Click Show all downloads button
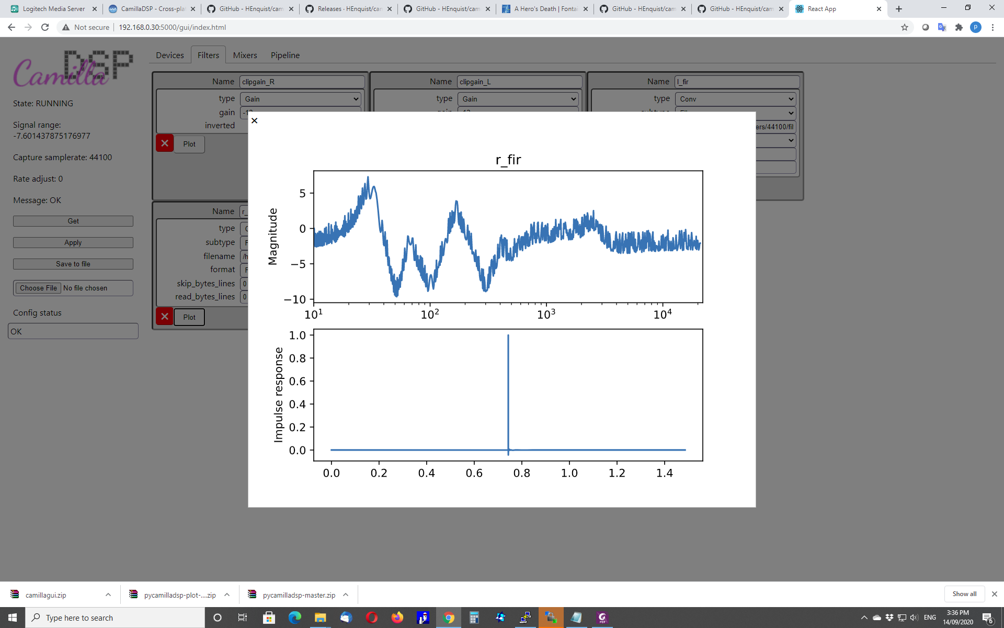This screenshot has width=1004, height=628. tap(964, 594)
